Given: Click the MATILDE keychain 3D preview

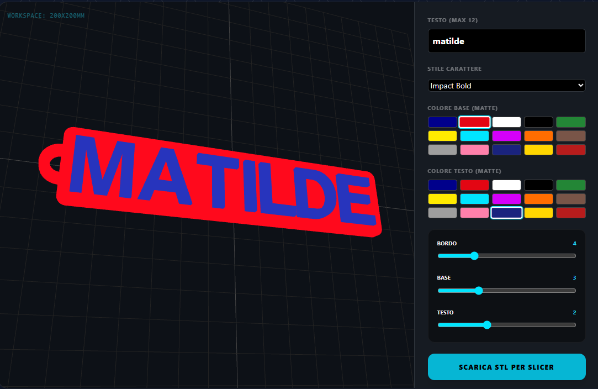Looking at the screenshot, I should pos(210,182).
